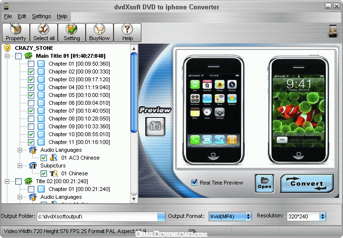Viewport: 343px width, 238px height.
Task: Open the Help question mark button
Action: [127, 32]
